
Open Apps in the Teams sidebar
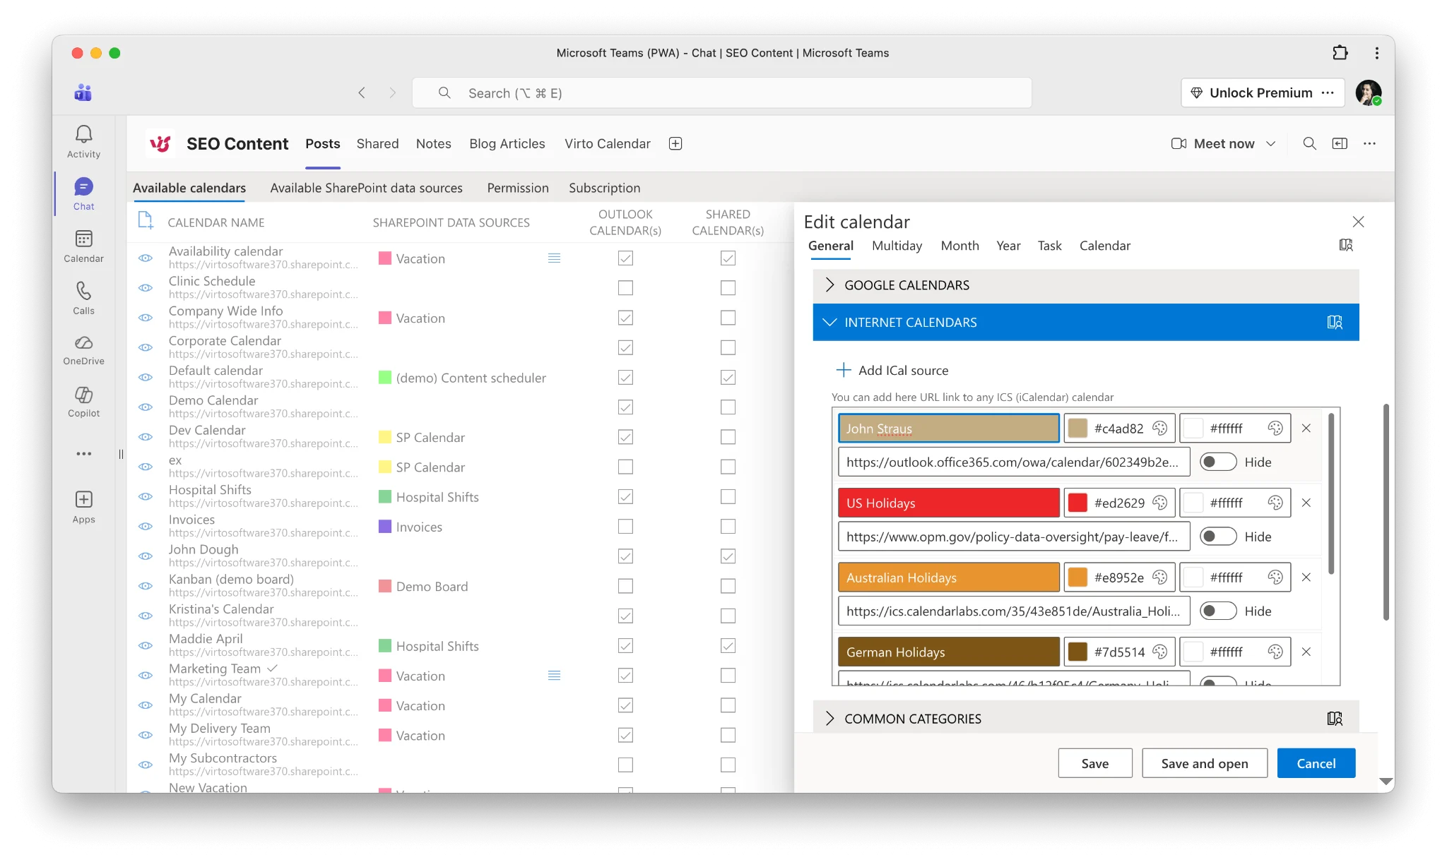coord(83,508)
